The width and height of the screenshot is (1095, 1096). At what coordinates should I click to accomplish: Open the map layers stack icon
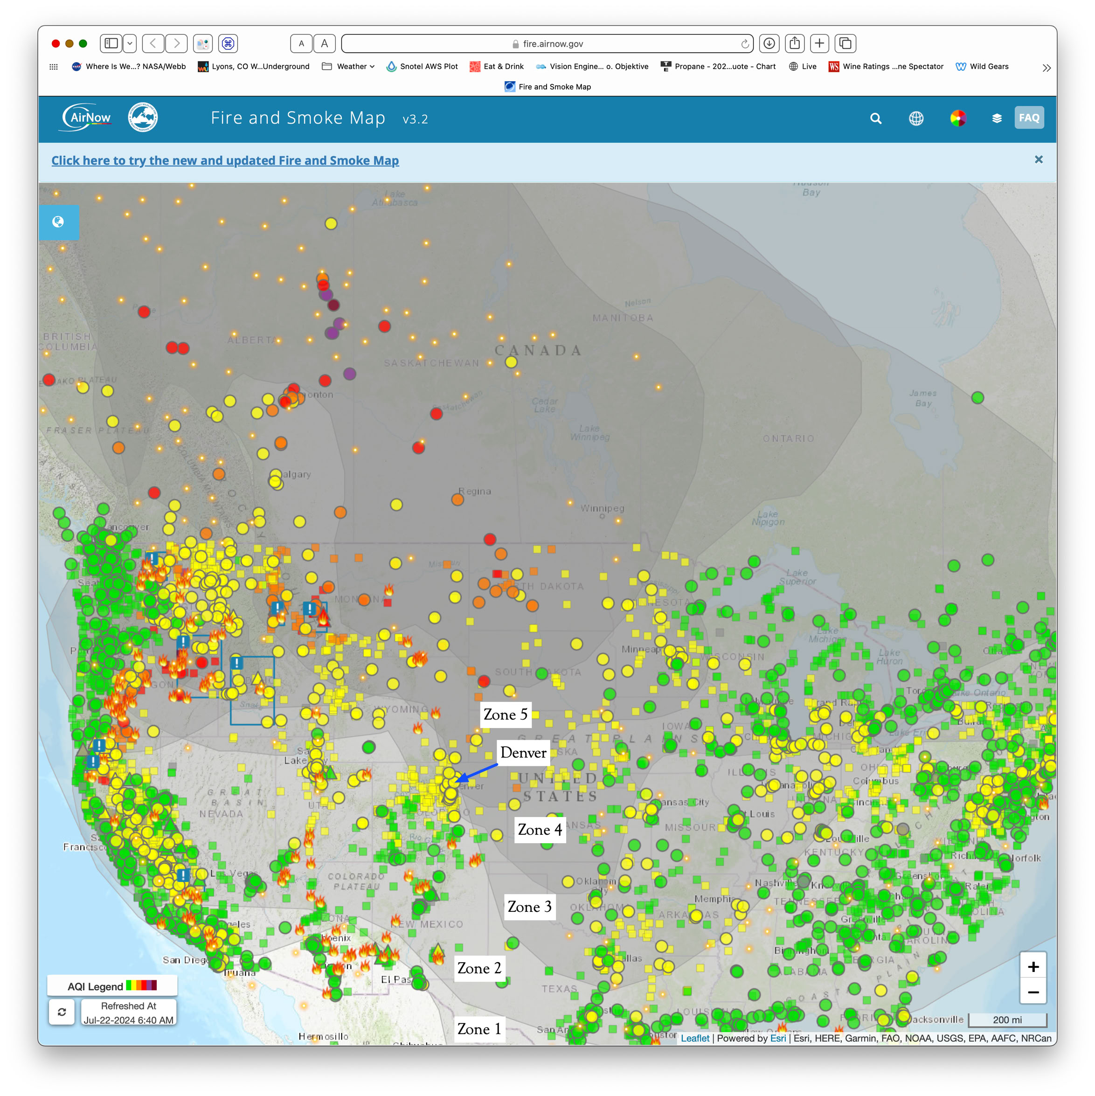click(996, 118)
